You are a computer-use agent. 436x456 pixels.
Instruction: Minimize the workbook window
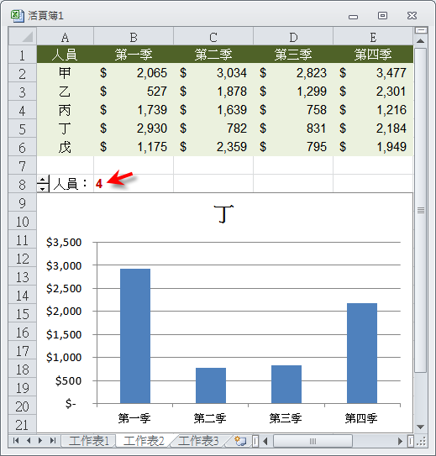coord(353,17)
